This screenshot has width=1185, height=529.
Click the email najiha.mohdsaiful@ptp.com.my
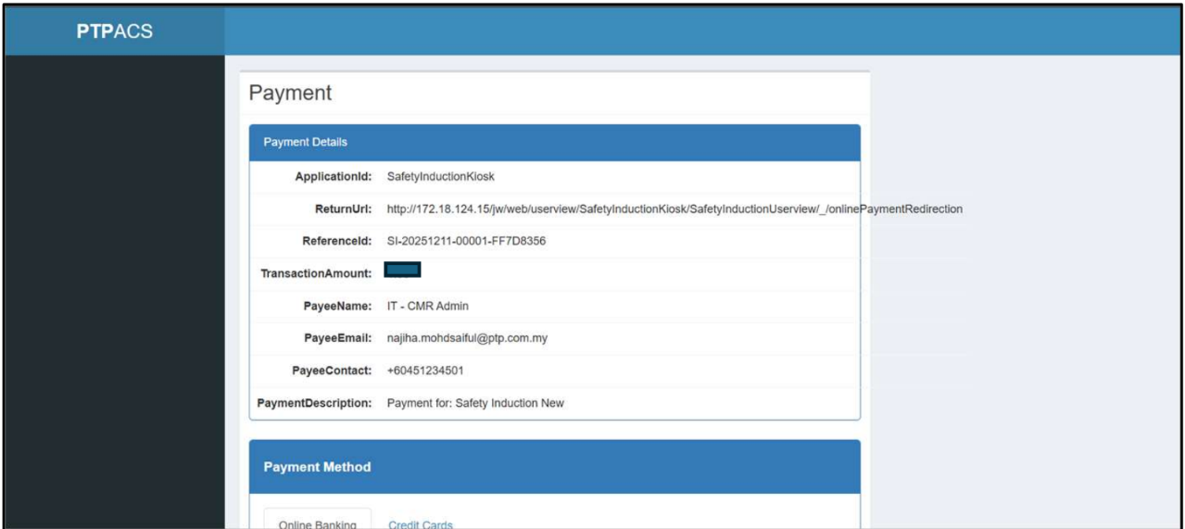click(467, 338)
